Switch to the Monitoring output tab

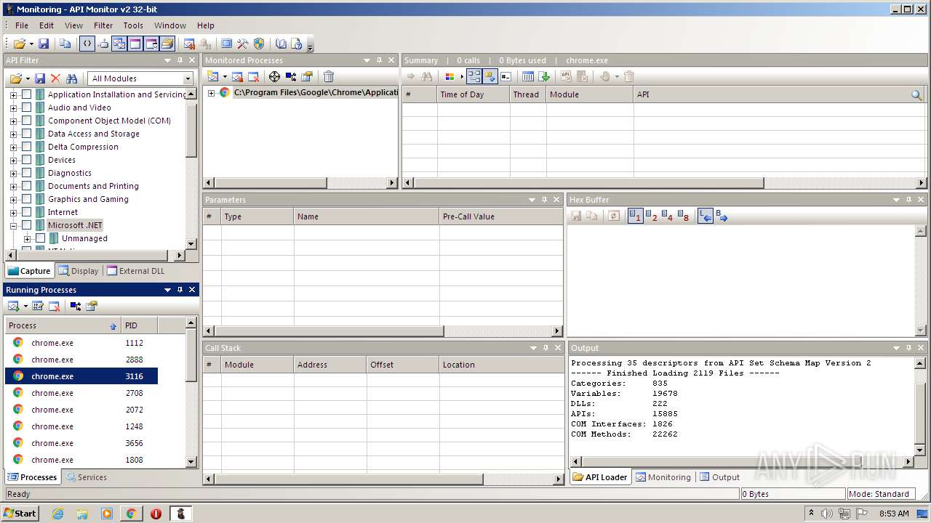coord(663,477)
